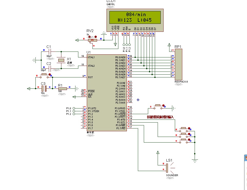This screenshot has width=247, height=190.
Task: Select resistor R1 symbol
Action: click(62, 89)
